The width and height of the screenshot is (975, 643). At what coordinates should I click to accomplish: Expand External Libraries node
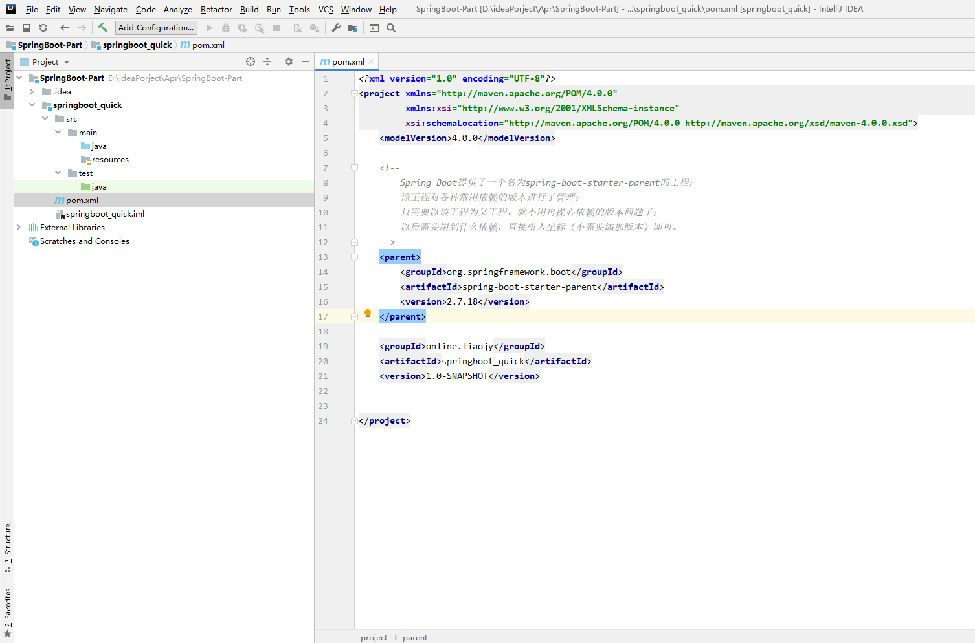coord(19,227)
